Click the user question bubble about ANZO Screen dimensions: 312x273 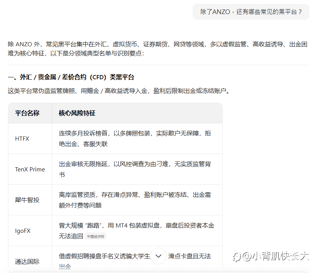251,12
